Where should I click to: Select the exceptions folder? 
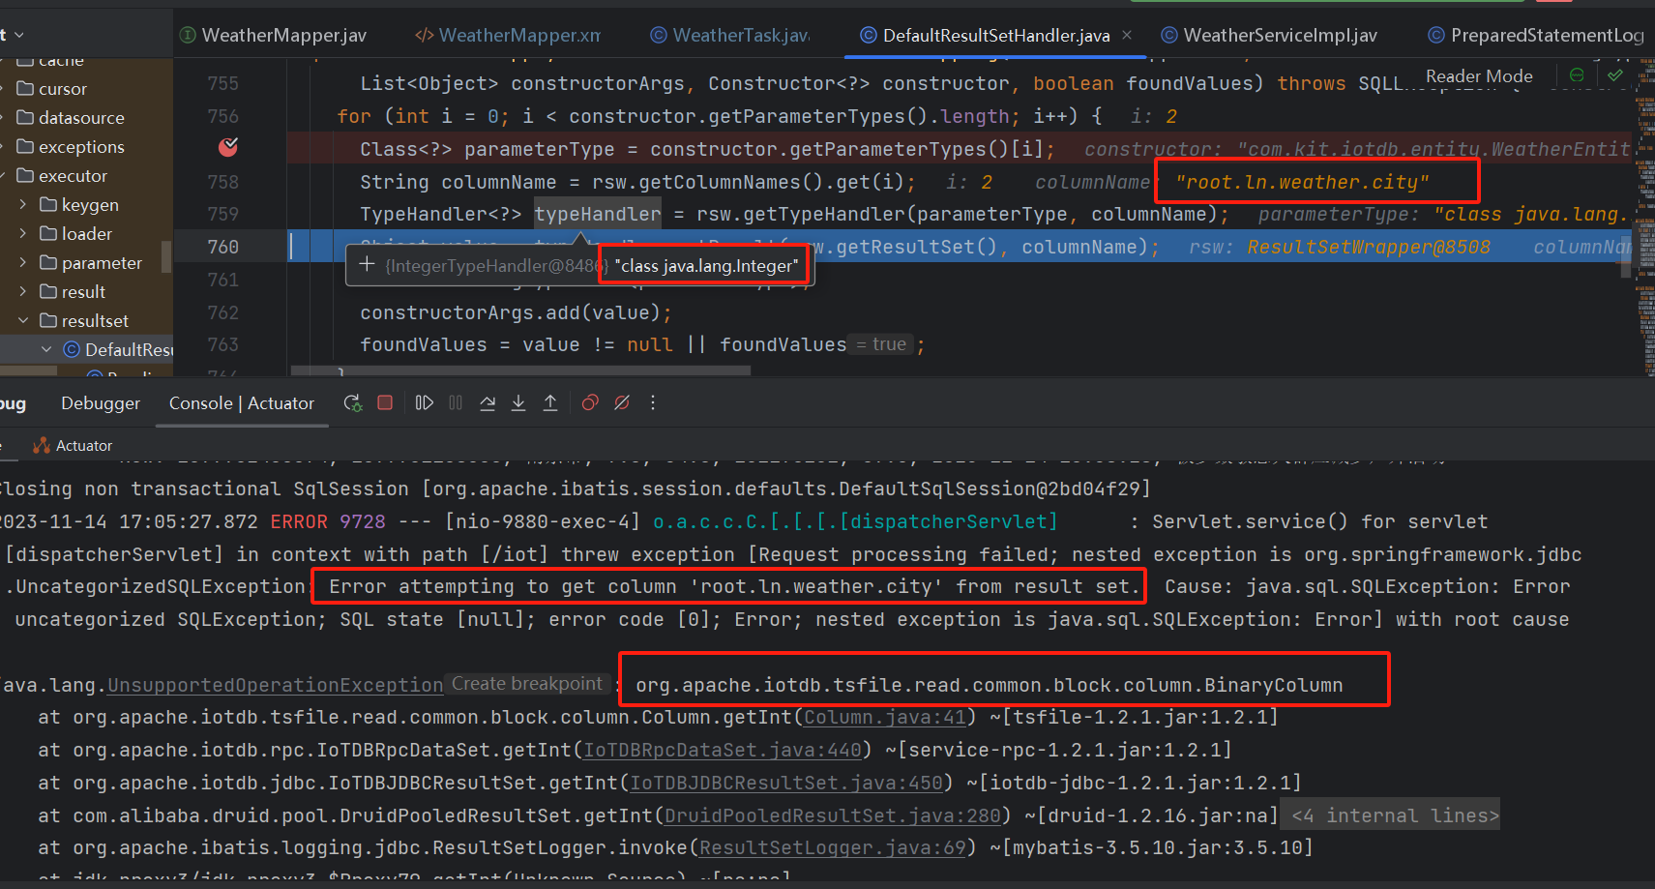coord(81,146)
